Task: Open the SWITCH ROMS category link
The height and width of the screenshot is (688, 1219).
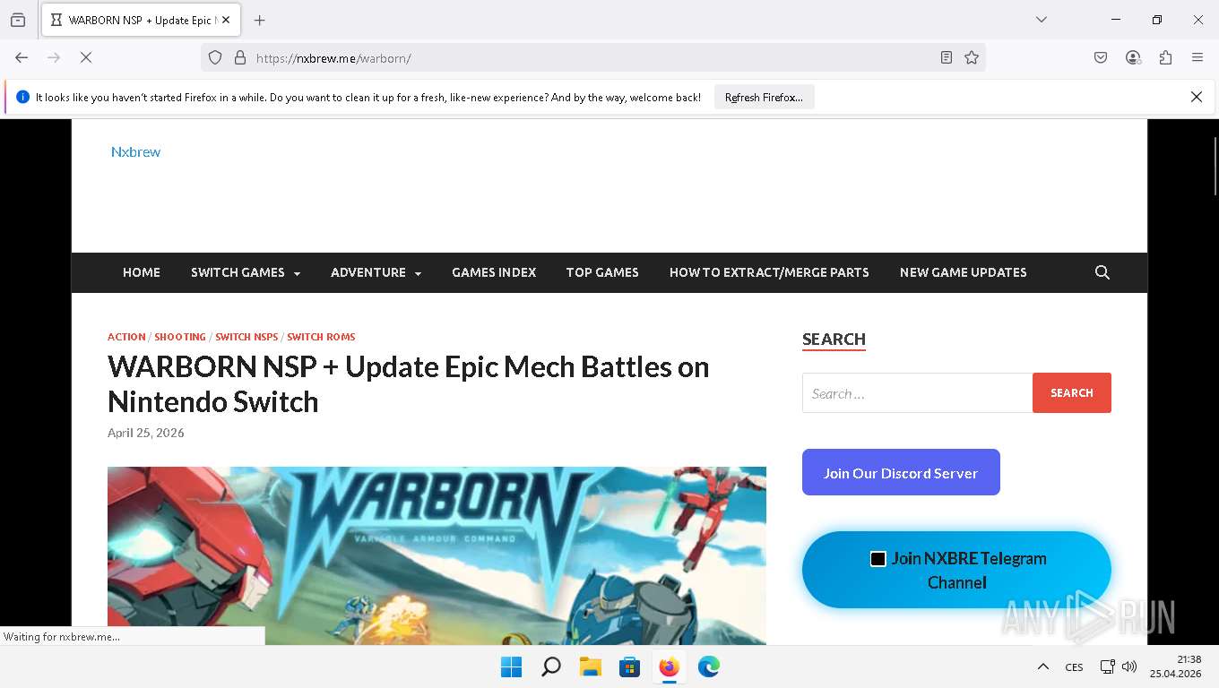Action: click(x=321, y=337)
